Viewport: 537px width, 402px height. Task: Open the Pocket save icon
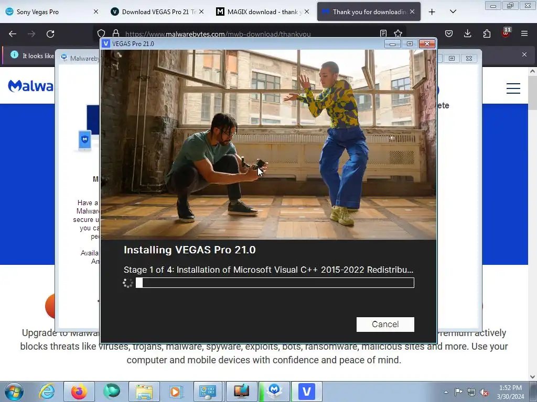[449, 33]
